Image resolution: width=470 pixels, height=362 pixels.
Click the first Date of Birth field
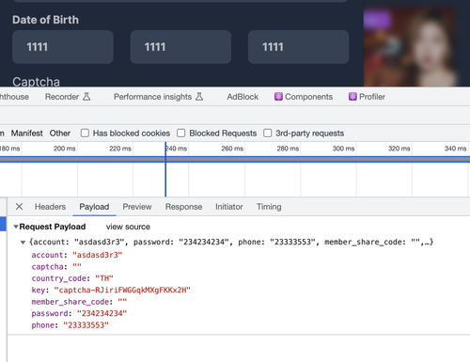tap(63, 47)
